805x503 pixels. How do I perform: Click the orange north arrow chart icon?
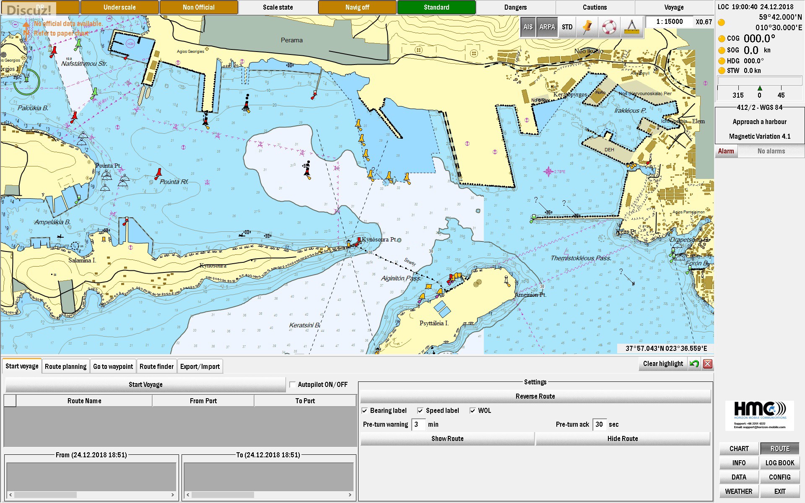coord(26,31)
